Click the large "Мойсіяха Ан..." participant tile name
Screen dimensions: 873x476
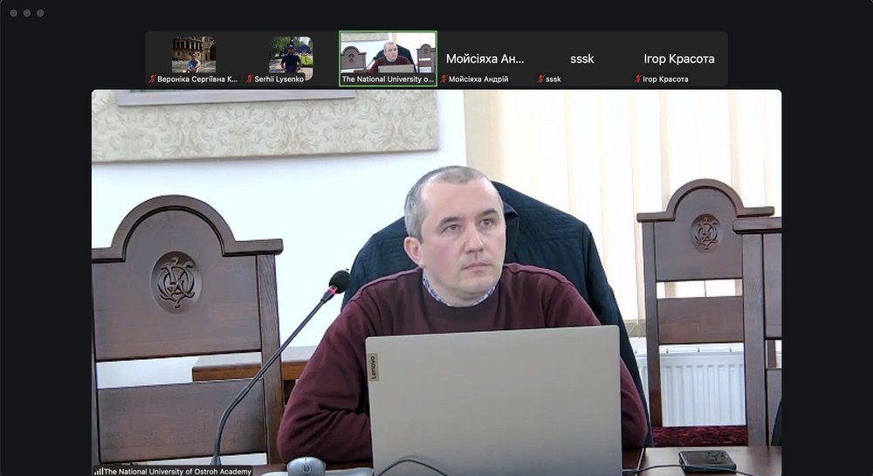[x=485, y=59]
